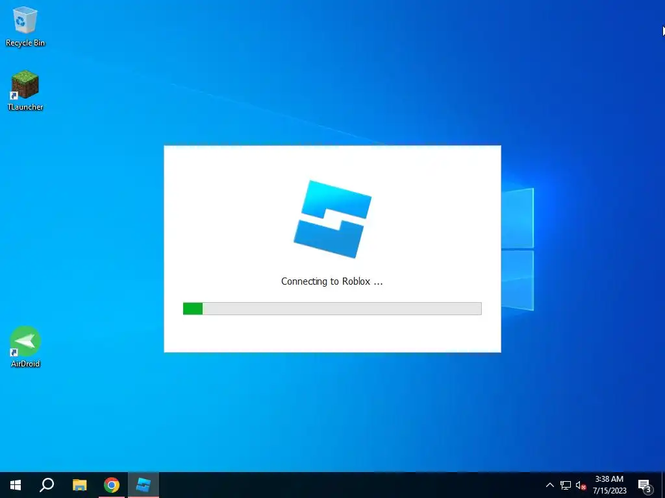Show hidden system tray icons

point(549,485)
